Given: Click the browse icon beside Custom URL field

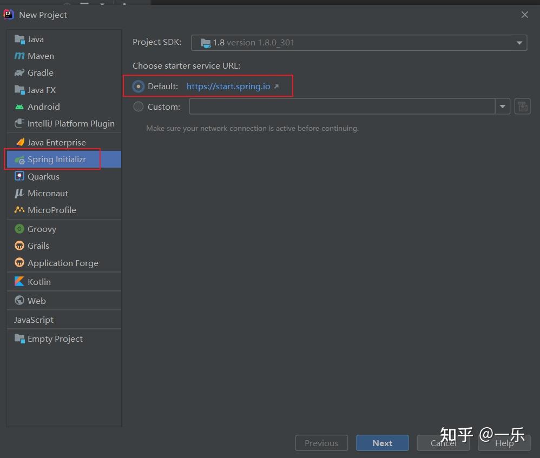Looking at the screenshot, I should (522, 106).
